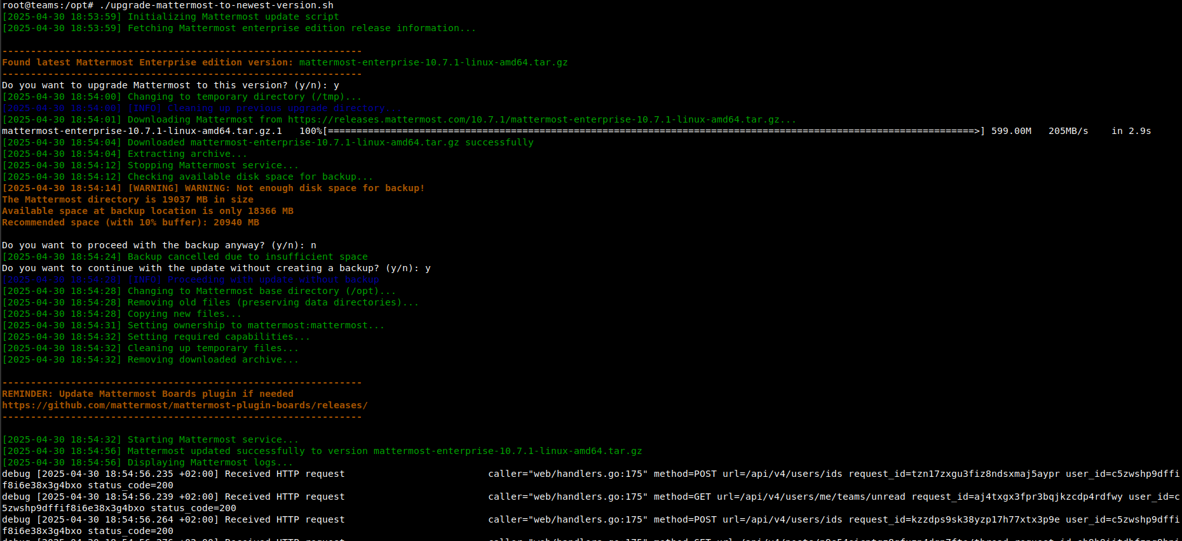This screenshot has width=1182, height=541.
Task: Click '[INFO] Proceeding with update without backup' line
Action: coord(191,279)
